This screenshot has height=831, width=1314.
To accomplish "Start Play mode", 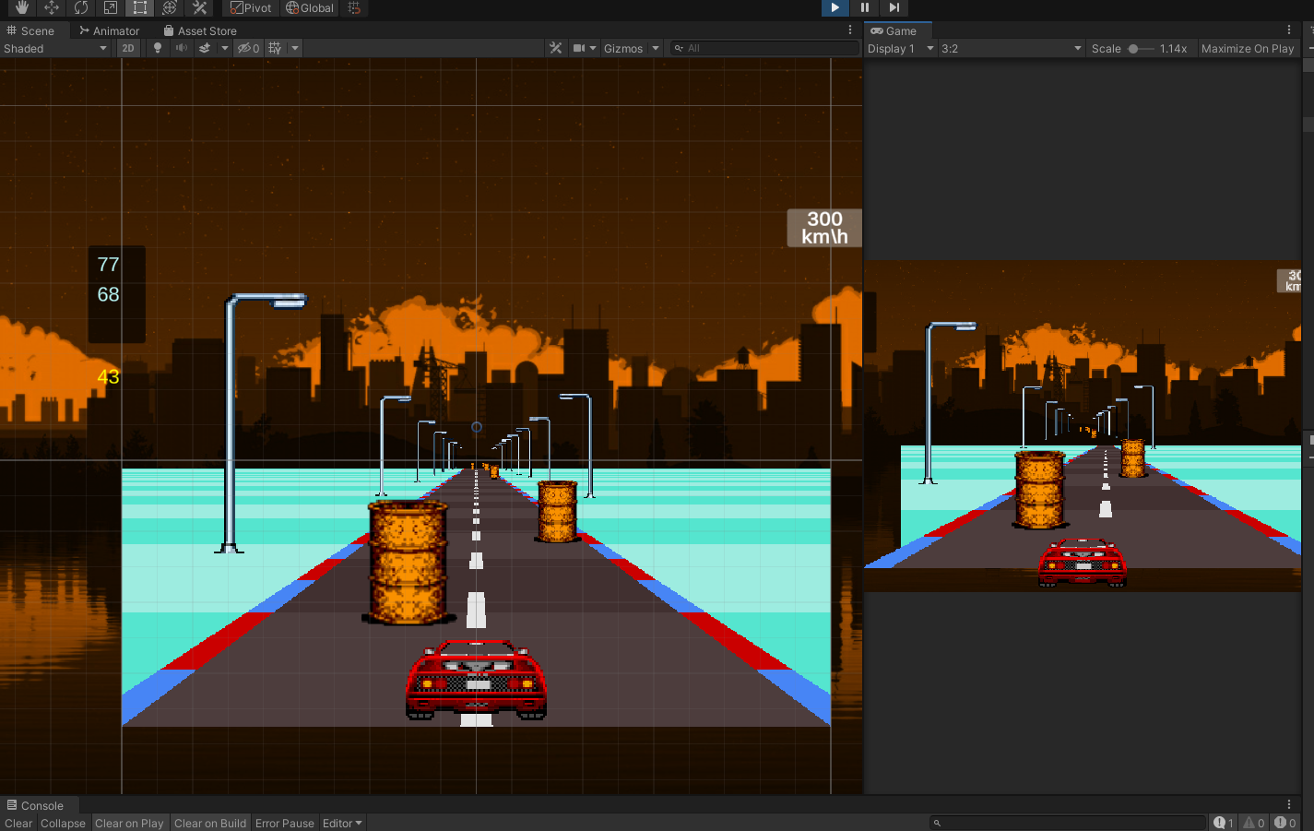I will pos(835,7).
